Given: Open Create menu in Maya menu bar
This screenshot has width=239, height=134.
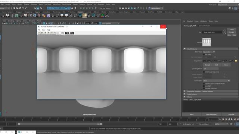Looking at the screenshot, I should point(7,4).
